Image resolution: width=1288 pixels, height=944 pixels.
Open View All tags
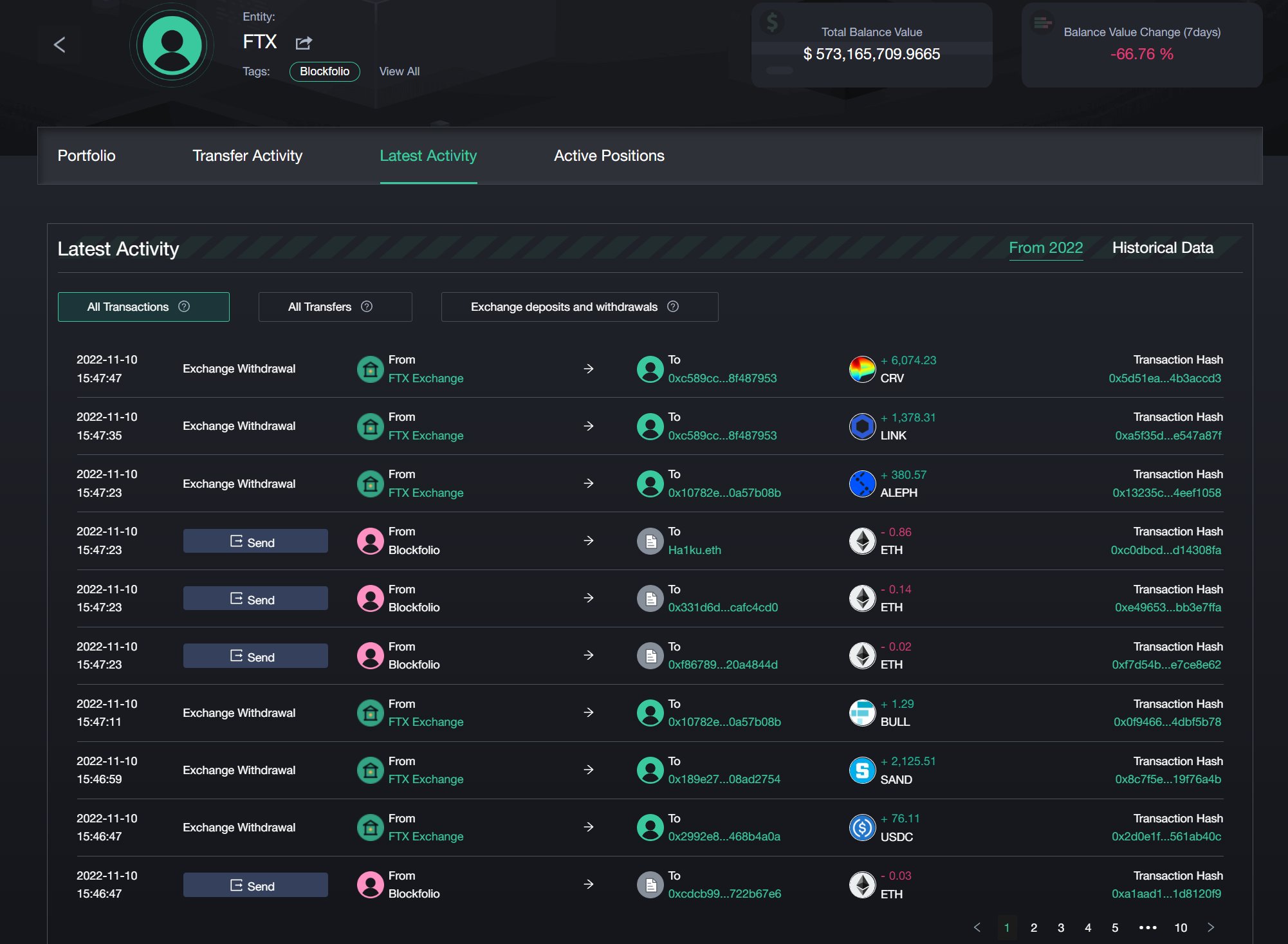coord(399,71)
